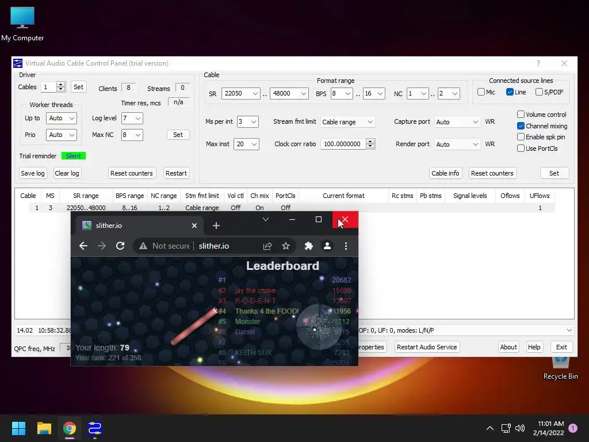
Task: Open My Computer desktop icon
Action: click(x=22, y=24)
